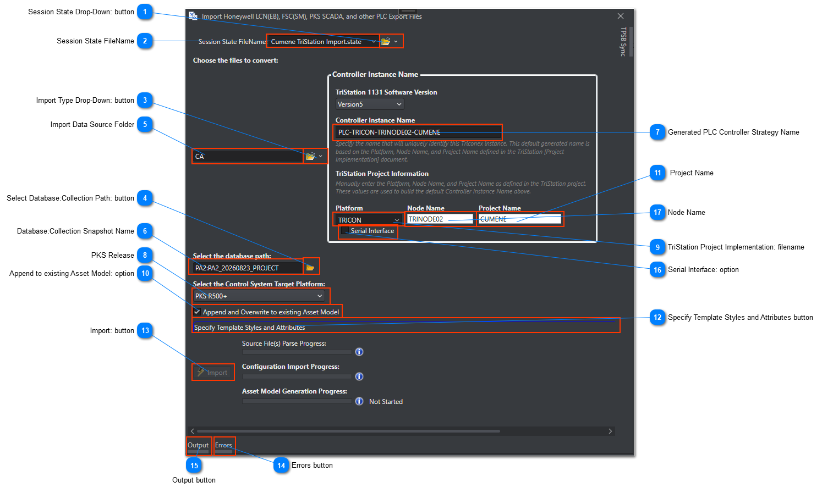This screenshot has height=493, width=822.
Task: Click the database path field PA2:PA2_20260823_PROJECT
Action: (248, 268)
